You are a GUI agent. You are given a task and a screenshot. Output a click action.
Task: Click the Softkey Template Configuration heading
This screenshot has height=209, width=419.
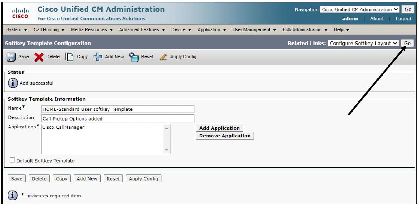(48, 43)
